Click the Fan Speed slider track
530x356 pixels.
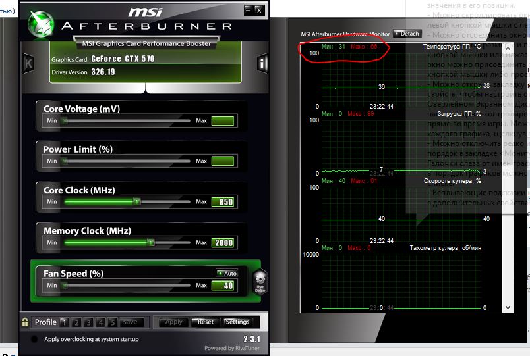click(x=126, y=286)
